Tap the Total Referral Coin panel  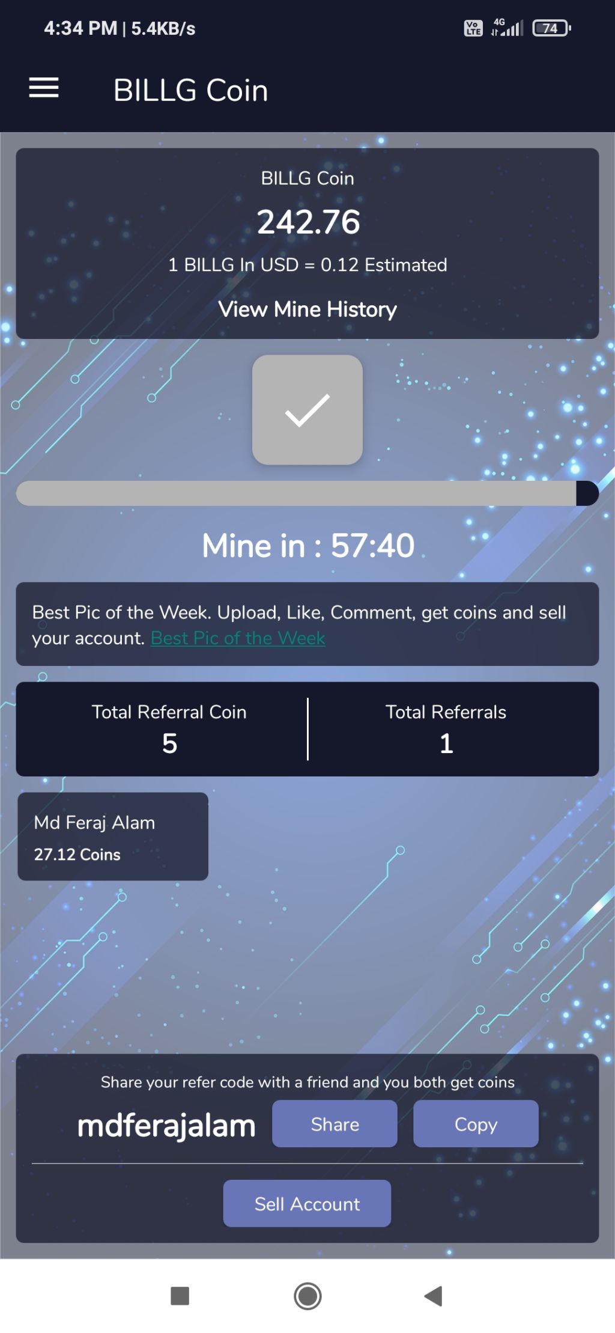pos(169,728)
